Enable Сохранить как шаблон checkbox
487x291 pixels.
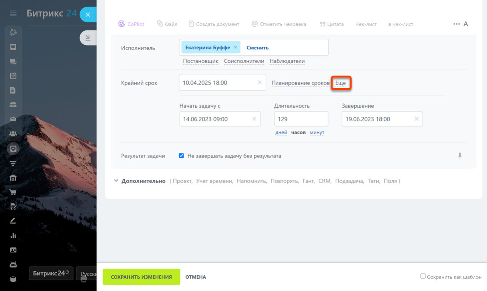tap(423, 276)
